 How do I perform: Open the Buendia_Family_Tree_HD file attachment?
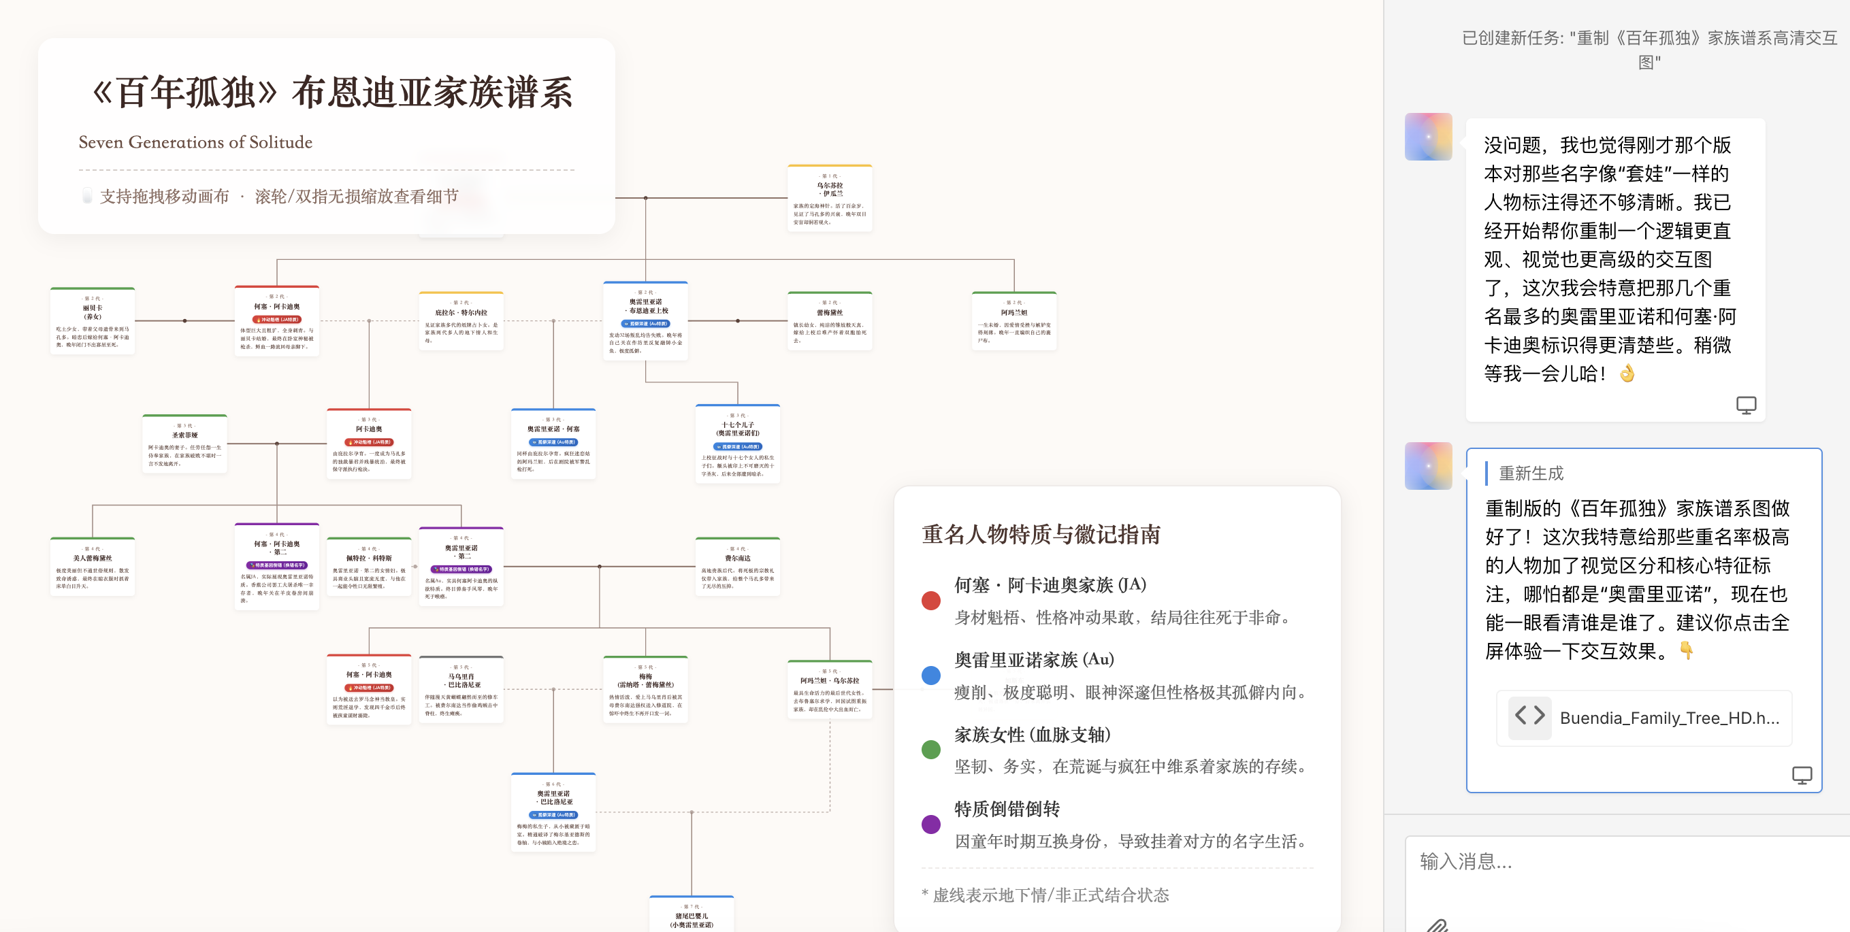[1668, 718]
